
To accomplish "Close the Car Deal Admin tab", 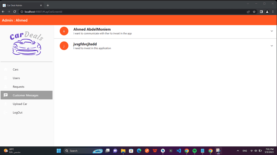I will pyautogui.click(x=41, y=5).
